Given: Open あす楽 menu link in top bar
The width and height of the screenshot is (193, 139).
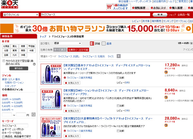Looking at the screenshot, I should pyautogui.click(x=146, y=21).
